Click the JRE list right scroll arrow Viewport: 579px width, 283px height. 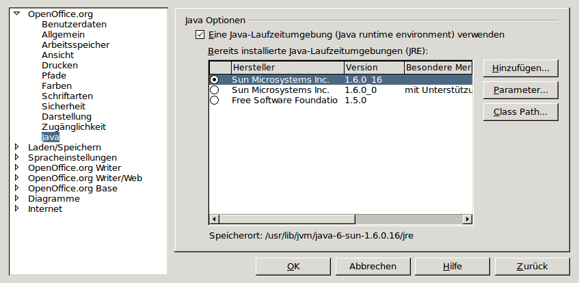(x=467, y=219)
